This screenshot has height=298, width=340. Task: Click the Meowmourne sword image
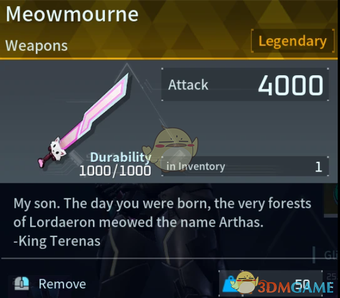pyautogui.click(x=83, y=120)
